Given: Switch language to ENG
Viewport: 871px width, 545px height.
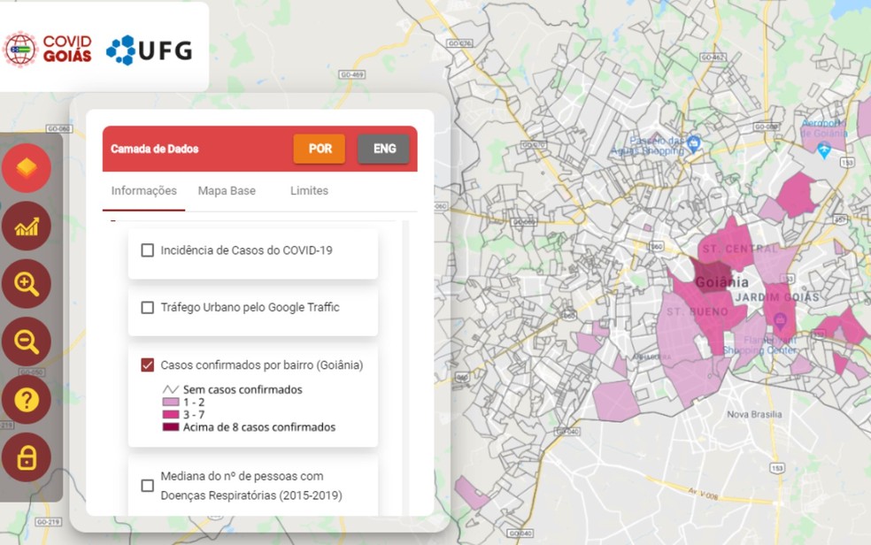Looking at the screenshot, I should point(384,149).
